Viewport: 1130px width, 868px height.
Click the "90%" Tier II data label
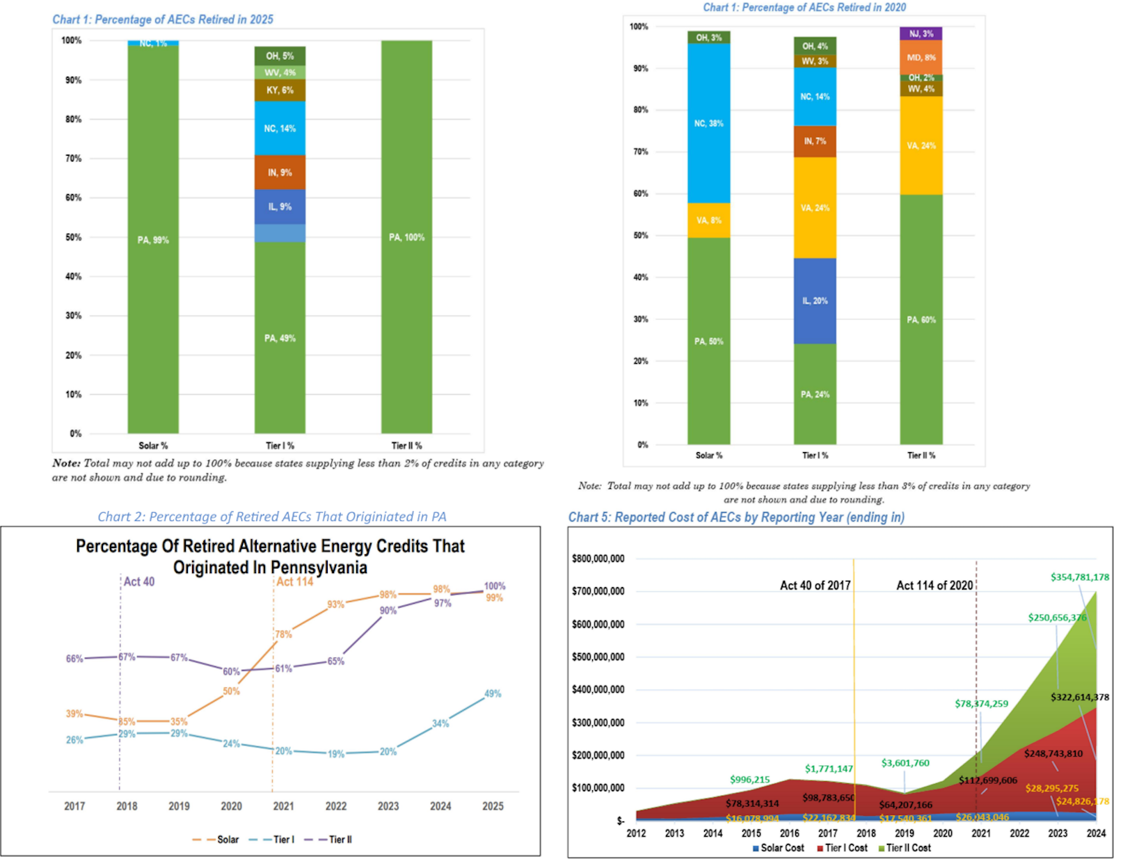(x=388, y=611)
